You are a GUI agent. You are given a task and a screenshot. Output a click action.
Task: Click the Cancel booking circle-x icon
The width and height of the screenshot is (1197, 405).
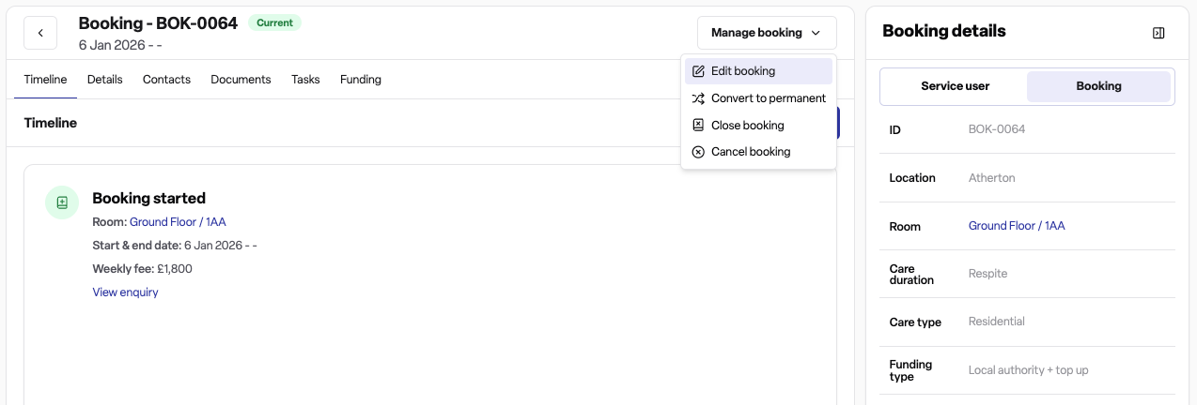coord(698,152)
